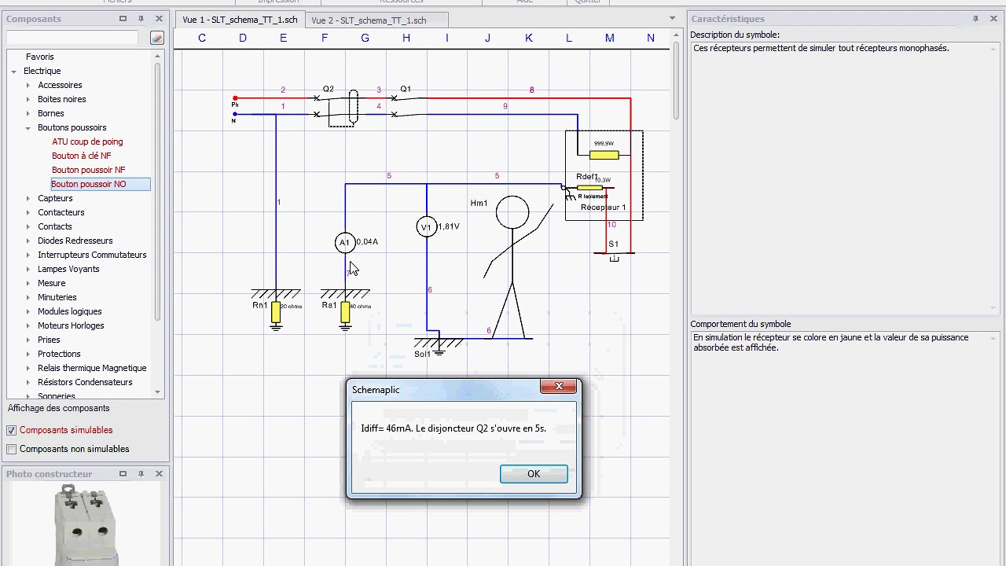The image size is (1006, 566).
Task: Uncheck the Composants simulables checkbox
Action: 11,430
